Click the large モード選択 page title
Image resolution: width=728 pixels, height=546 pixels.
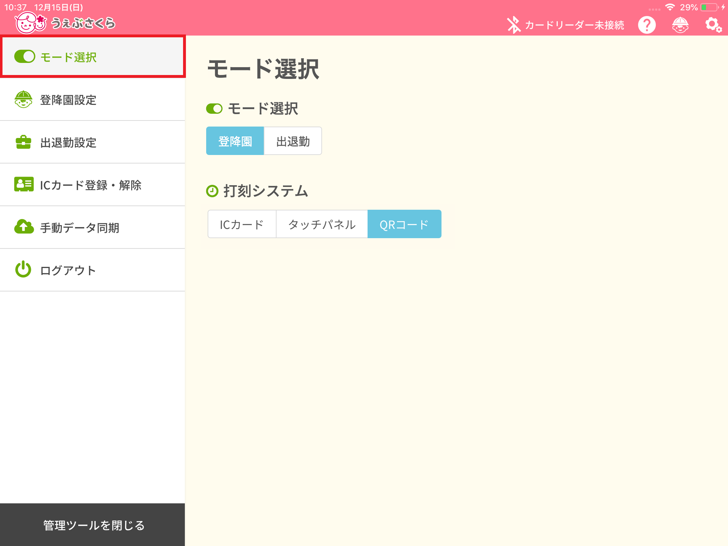pyautogui.click(x=263, y=69)
